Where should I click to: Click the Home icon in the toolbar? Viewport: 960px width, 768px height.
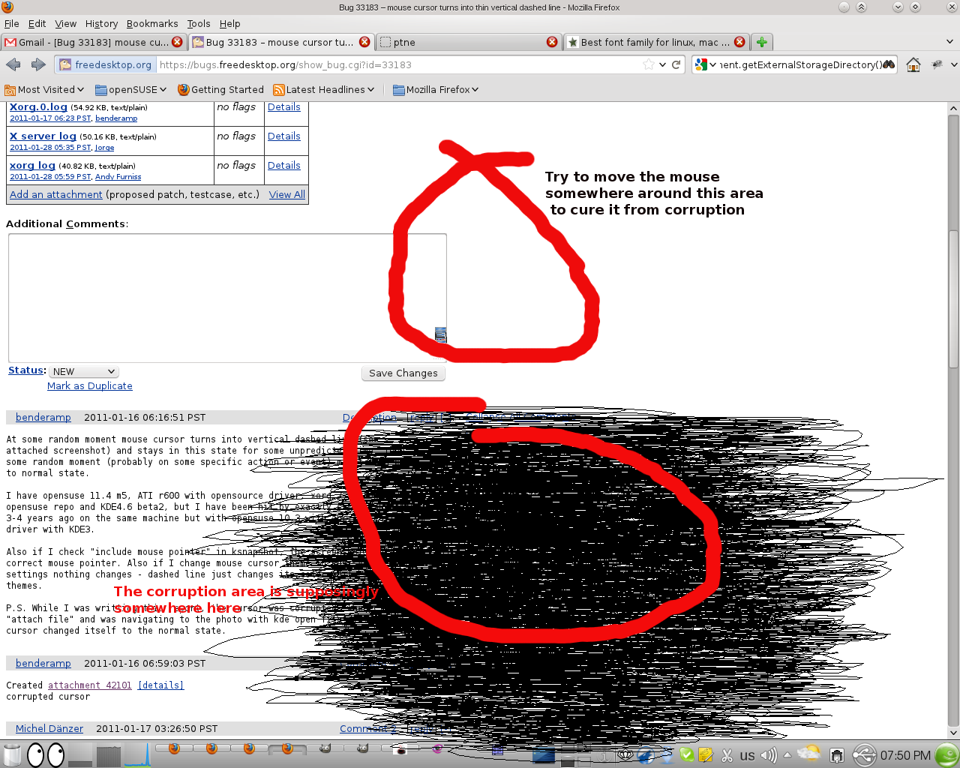coord(913,64)
